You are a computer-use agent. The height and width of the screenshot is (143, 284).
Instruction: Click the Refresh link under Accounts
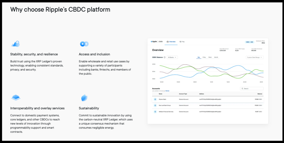click(167, 91)
